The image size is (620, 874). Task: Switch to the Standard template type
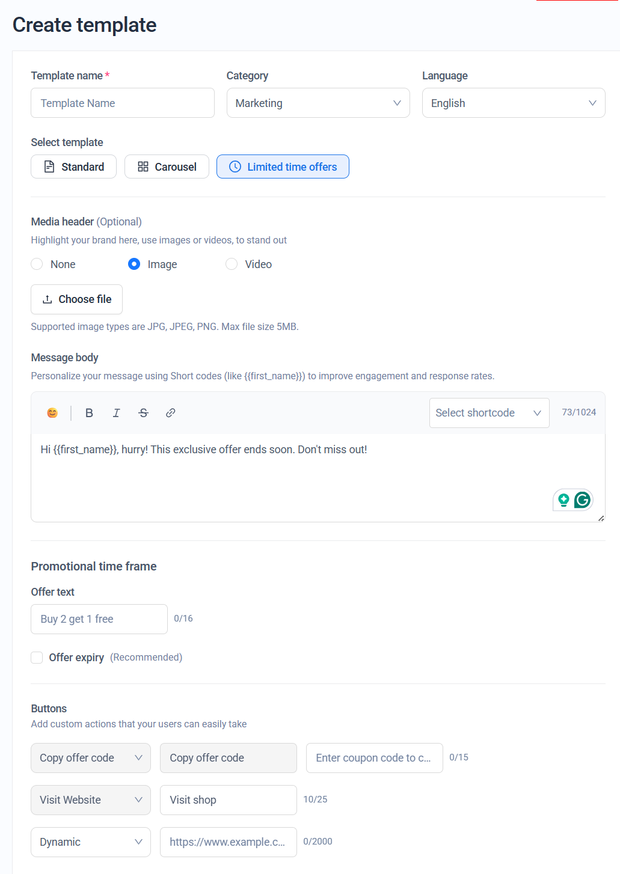(x=74, y=167)
